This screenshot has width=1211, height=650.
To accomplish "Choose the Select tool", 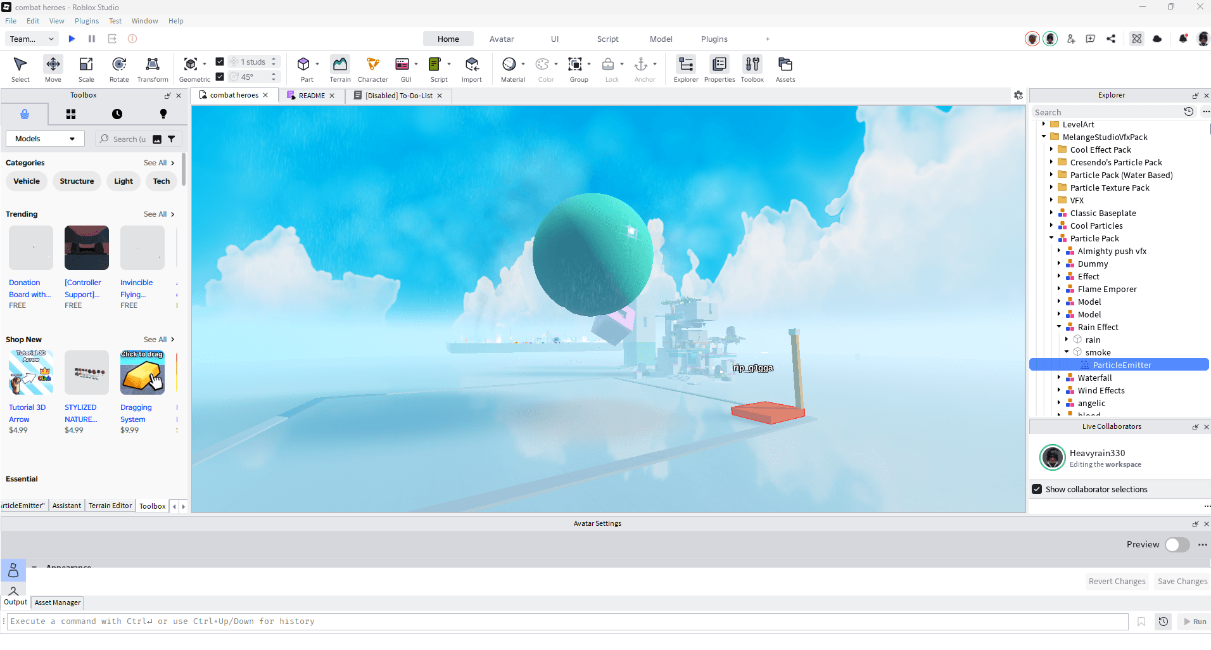I will coord(20,68).
